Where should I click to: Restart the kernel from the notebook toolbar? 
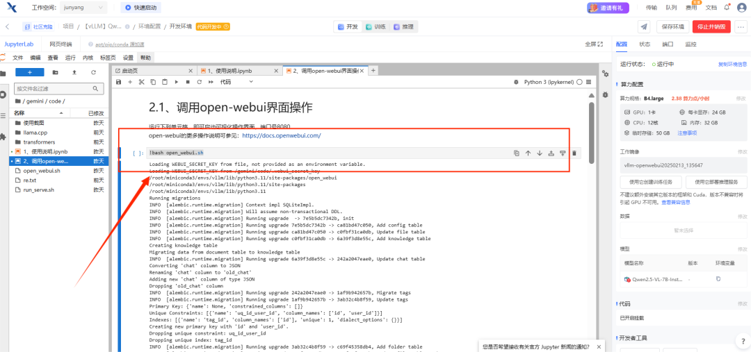pos(200,82)
